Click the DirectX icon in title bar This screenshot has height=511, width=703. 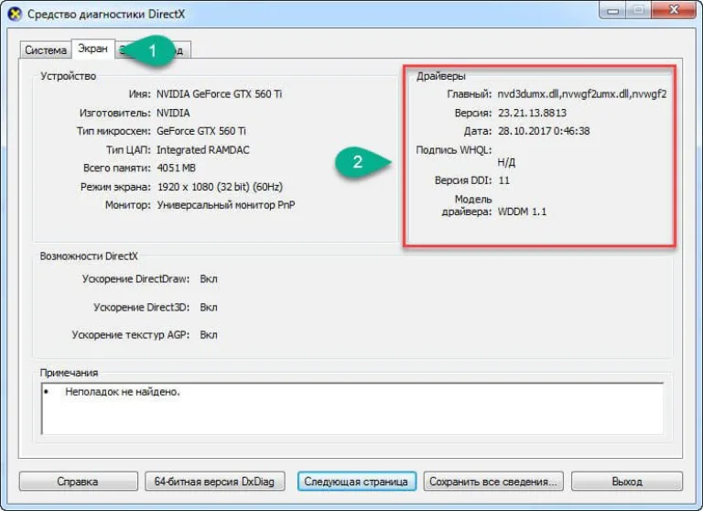click(15, 14)
